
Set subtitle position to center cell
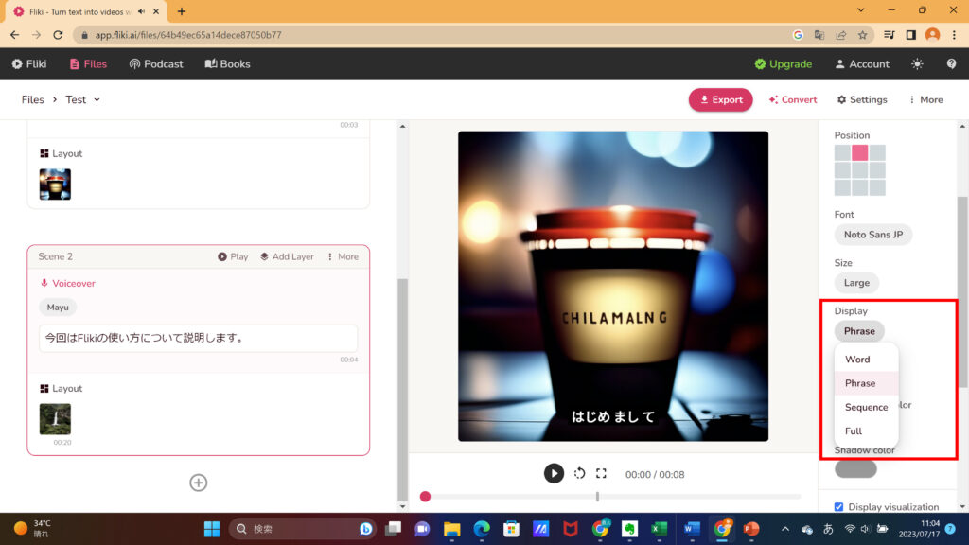click(x=859, y=170)
